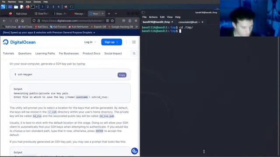Open the file manager panel icon

pyautogui.click(x=16, y=7)
